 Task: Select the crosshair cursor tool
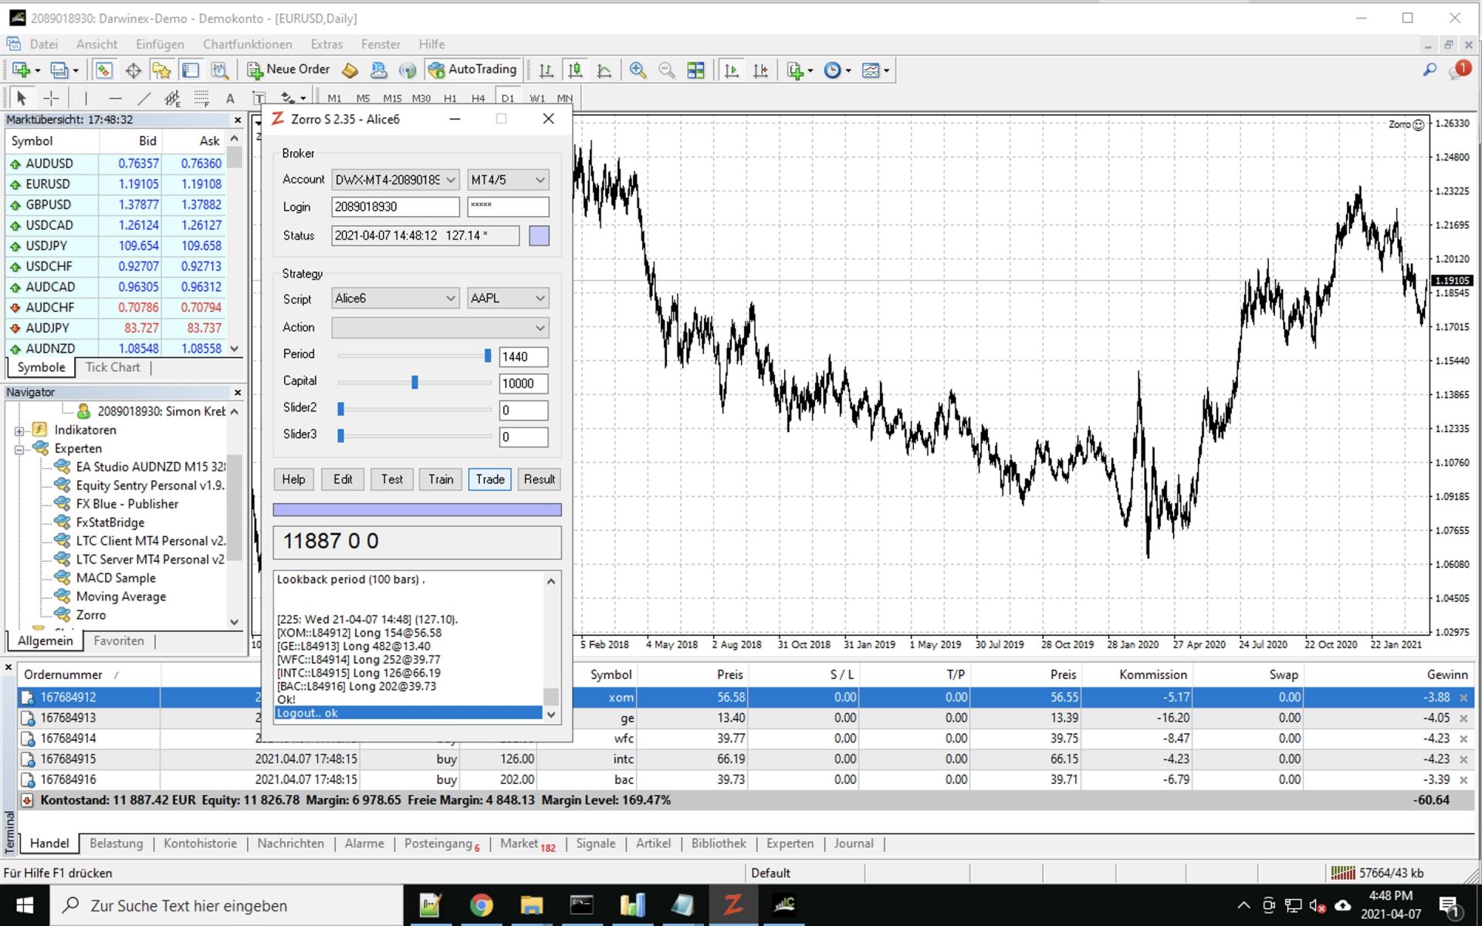pos(51,98)
